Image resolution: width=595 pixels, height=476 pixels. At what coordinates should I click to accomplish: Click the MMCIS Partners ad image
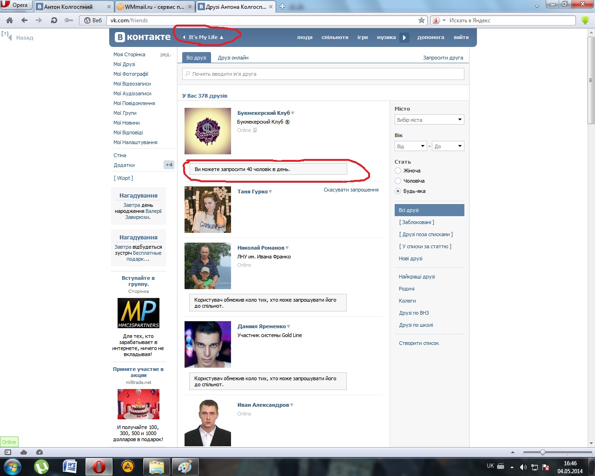click(139, 313)
